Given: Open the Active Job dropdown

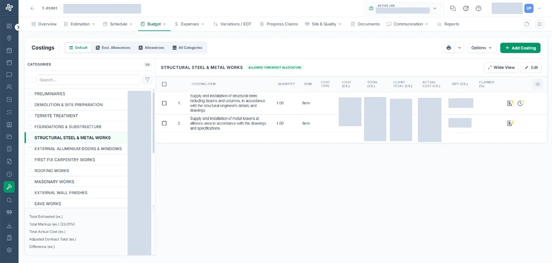Looking at the screenshot, I should click(x=403, y=8).
